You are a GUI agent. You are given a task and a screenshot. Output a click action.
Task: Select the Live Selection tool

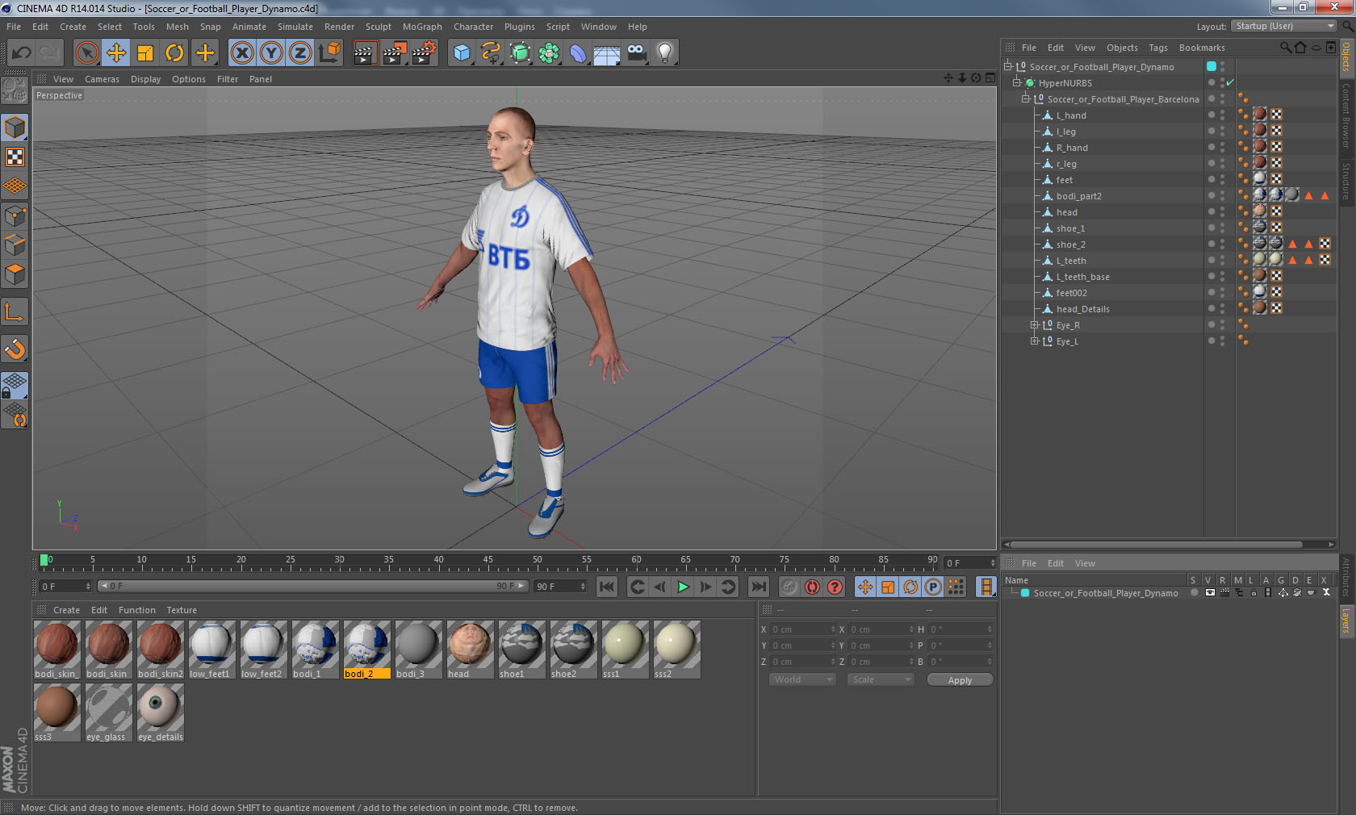(x=86, y=53)
